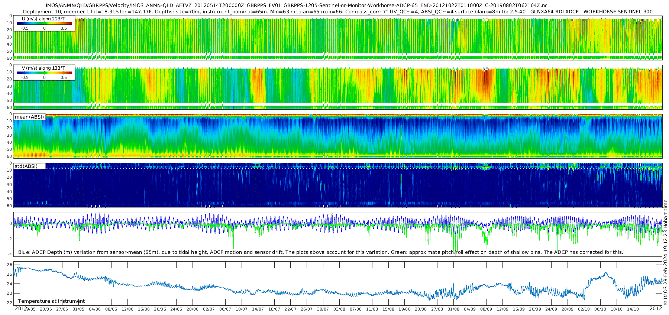The image size is (669, 315).
Task: Click the '06/07' date tick label
Action: (x=225, y=309)
